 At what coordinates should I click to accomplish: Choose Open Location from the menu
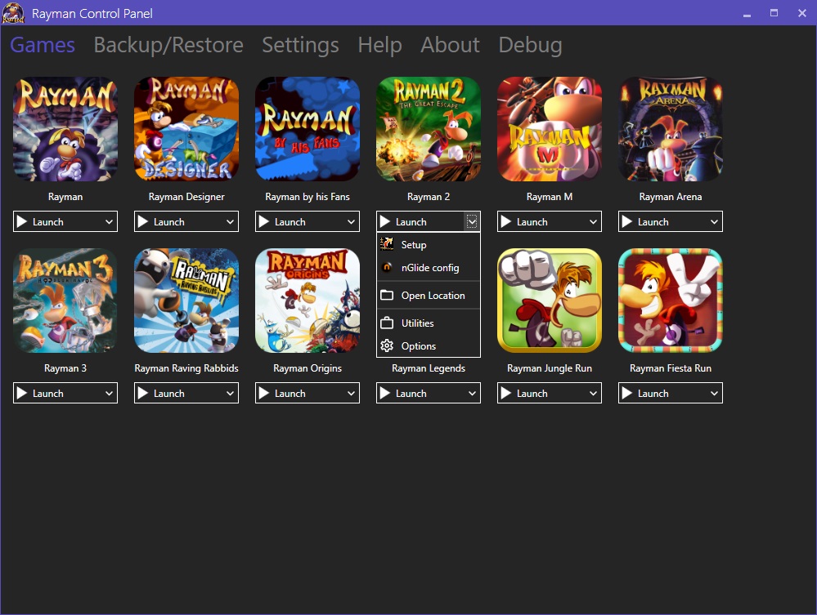(429, 295)
